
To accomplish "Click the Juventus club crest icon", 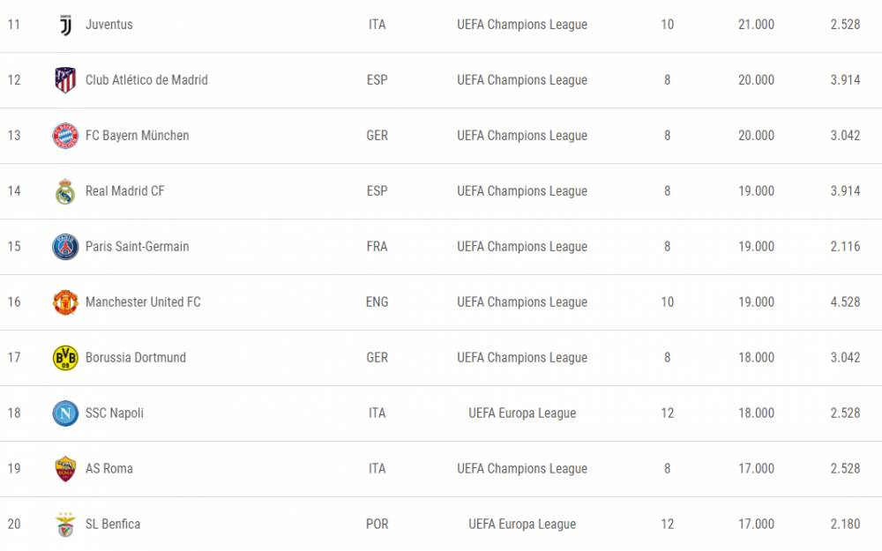I will [66, 25].
